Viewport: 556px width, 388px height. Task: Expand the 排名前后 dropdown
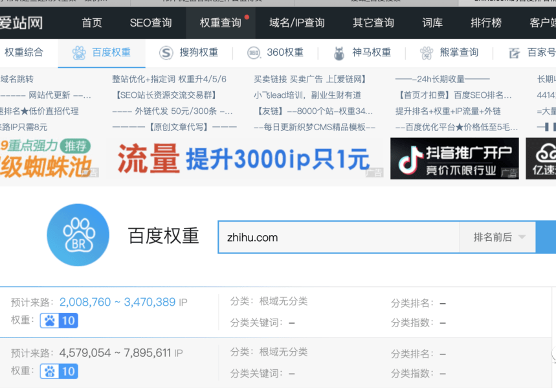point(498,237)
